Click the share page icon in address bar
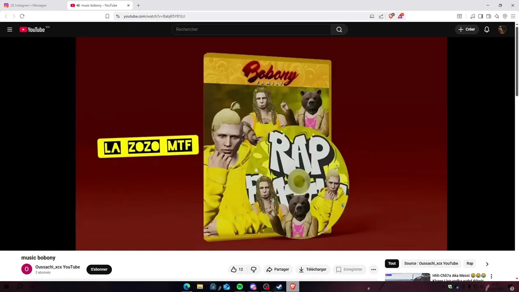The width and height of the screenshot is (519, 292). click(x=381, y=16)
